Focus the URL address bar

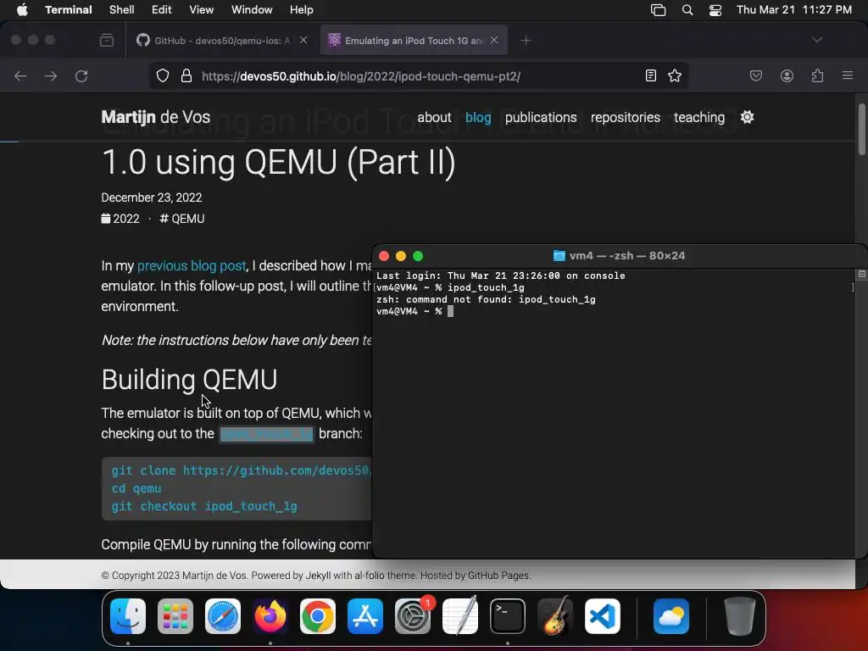click(418, 75)
